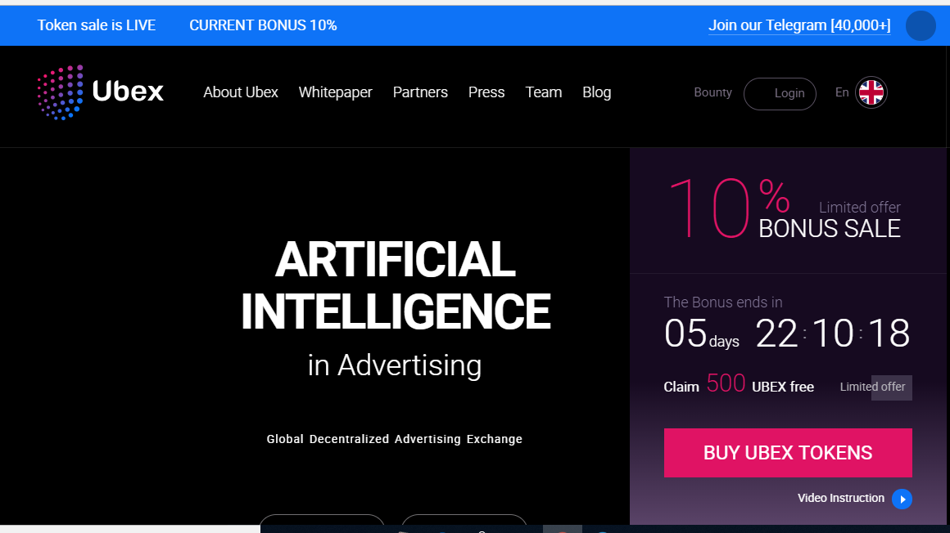
Task: Click the Ubex dotted logo icon
Action: point(60,92)
